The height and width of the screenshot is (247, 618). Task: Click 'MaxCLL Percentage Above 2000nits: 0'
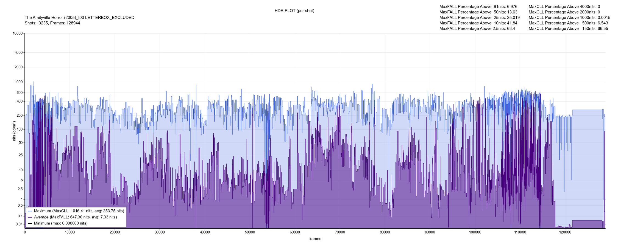564,12
